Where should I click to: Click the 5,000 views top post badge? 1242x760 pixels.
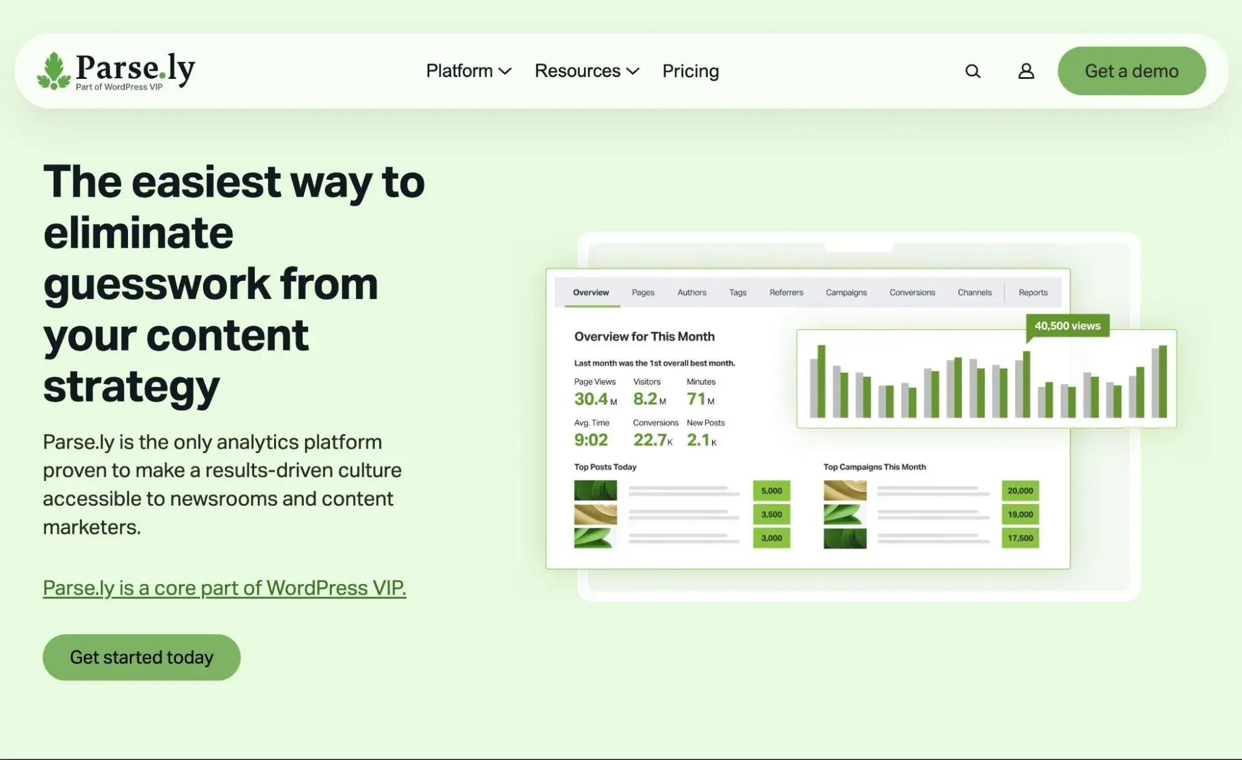pos(772,491)
